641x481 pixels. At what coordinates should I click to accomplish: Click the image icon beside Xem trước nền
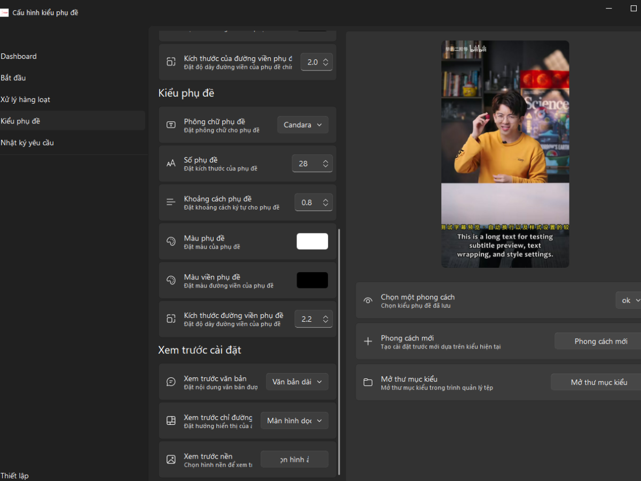pyautogui.click(x=171, y=460)
